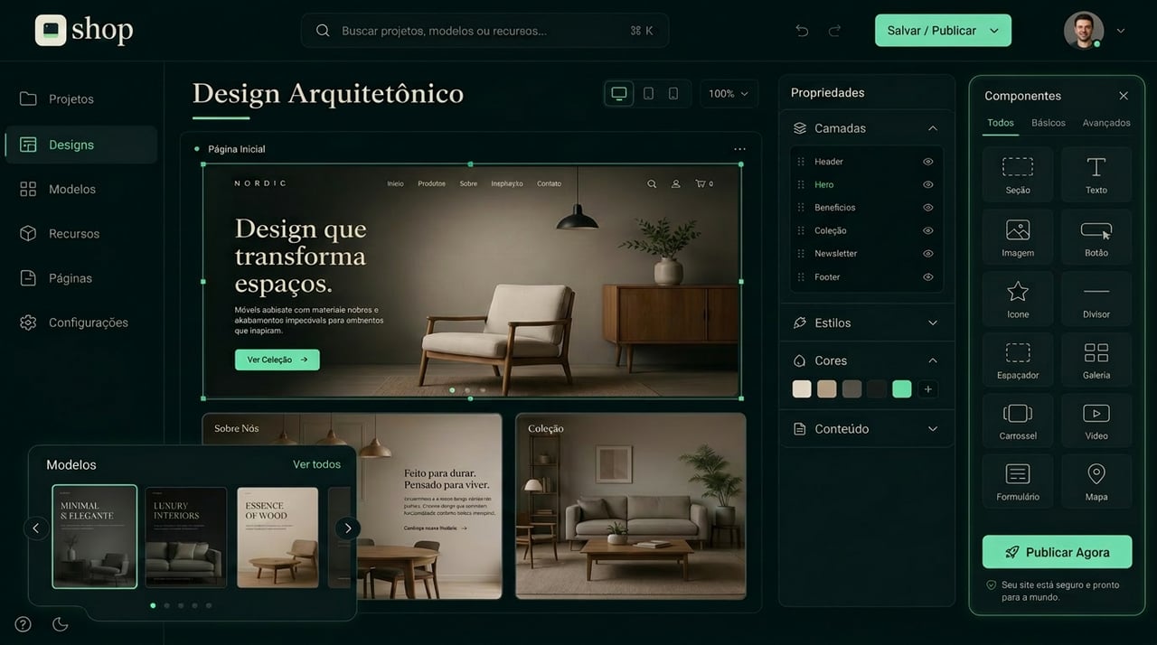This screenshot has height=645, width=1157.
Task: Switch to mobile preview mode
Action: [673, 93]
